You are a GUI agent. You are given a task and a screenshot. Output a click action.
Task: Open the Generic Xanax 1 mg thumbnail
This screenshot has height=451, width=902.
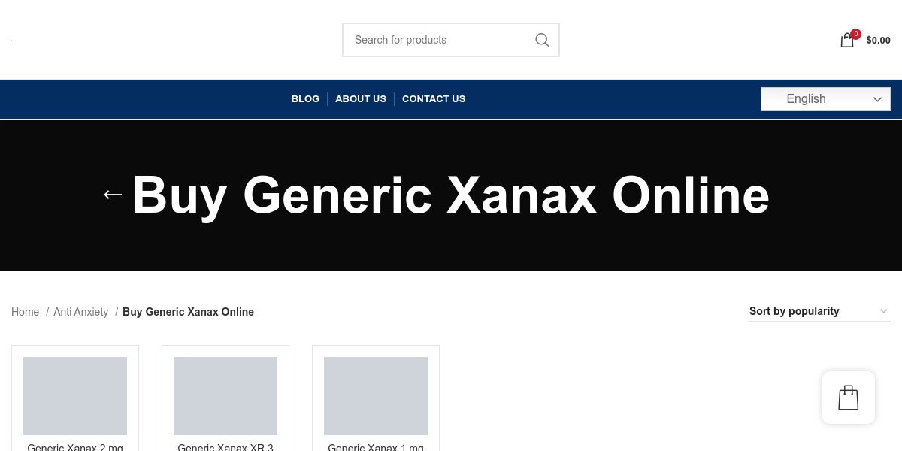point(376,396)
